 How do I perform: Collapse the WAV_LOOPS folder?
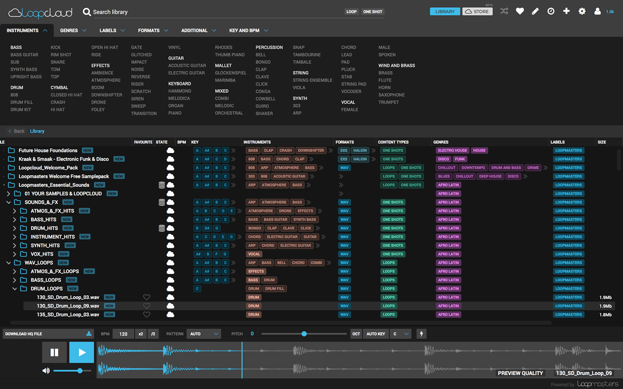[8, 263]
